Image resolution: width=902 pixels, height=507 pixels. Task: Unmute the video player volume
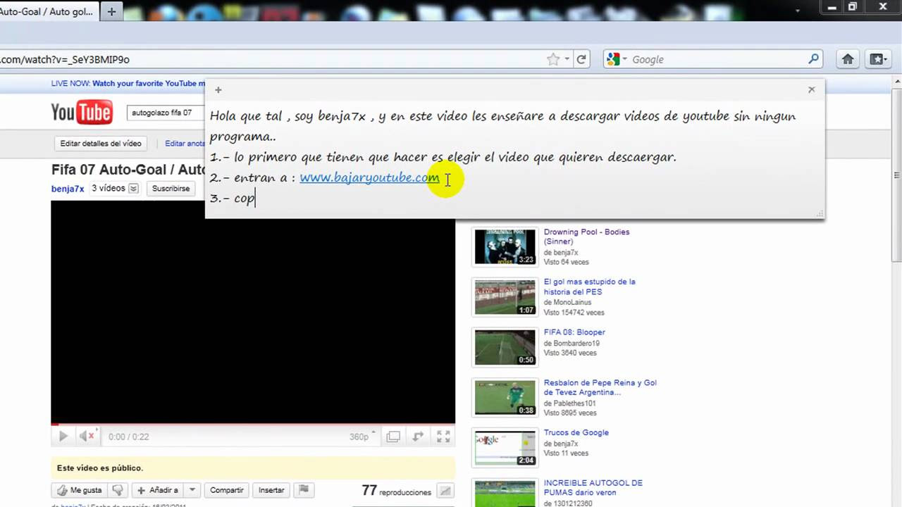pos(87,437)
